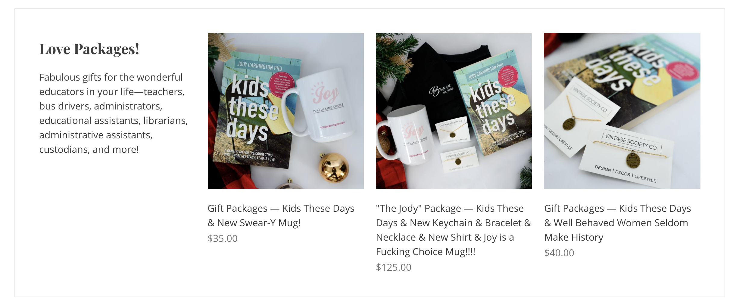Viewport: 736px width, 308px height.
Task: Click the $125.00 price
Action: [x=394, y=267]
